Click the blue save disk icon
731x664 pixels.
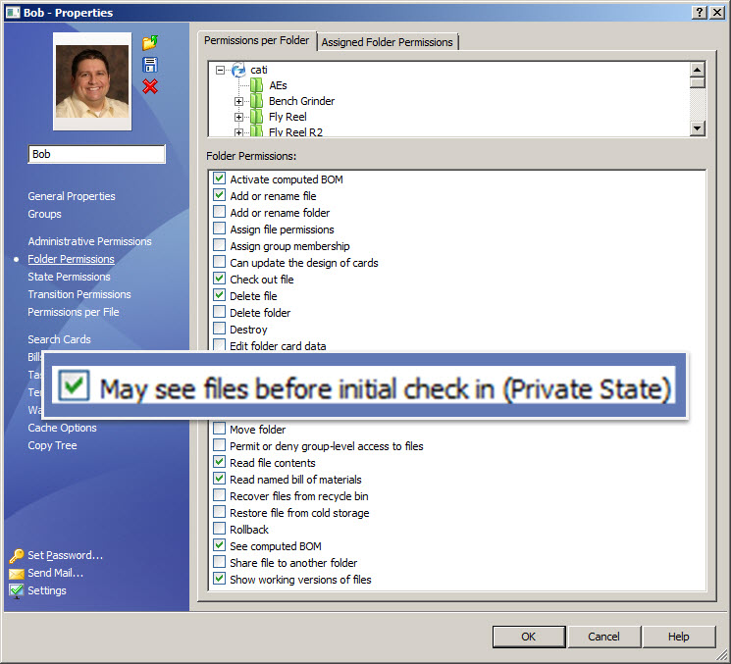tap(149, 65)
